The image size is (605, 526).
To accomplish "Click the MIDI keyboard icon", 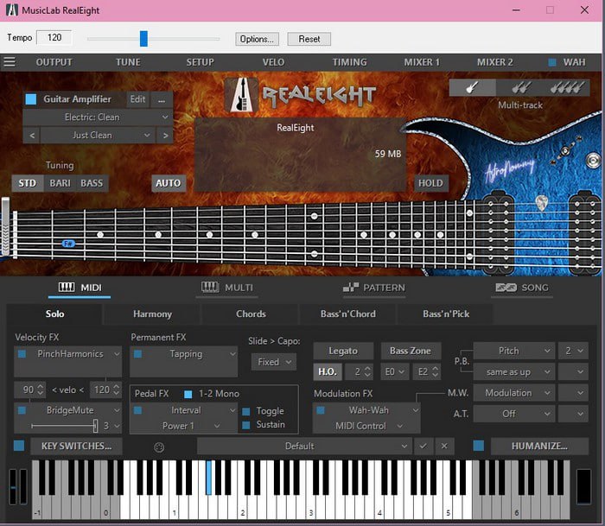I will click(67, 288).
